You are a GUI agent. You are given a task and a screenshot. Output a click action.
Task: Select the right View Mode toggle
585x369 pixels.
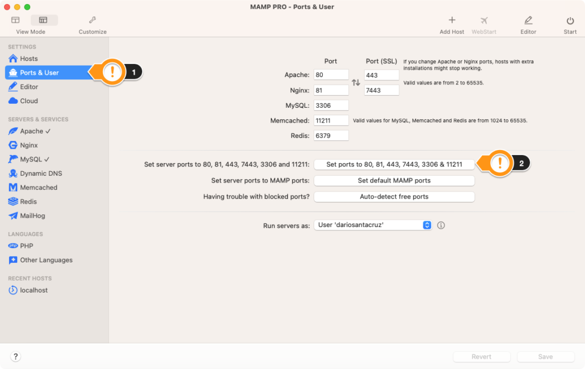(x=43, y=20)
